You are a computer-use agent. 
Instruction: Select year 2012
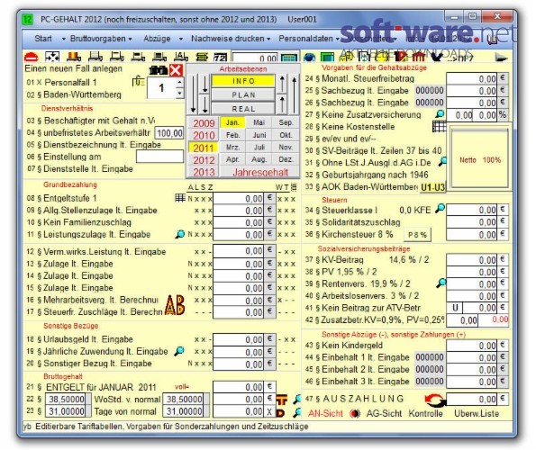[x=204, y=160]
